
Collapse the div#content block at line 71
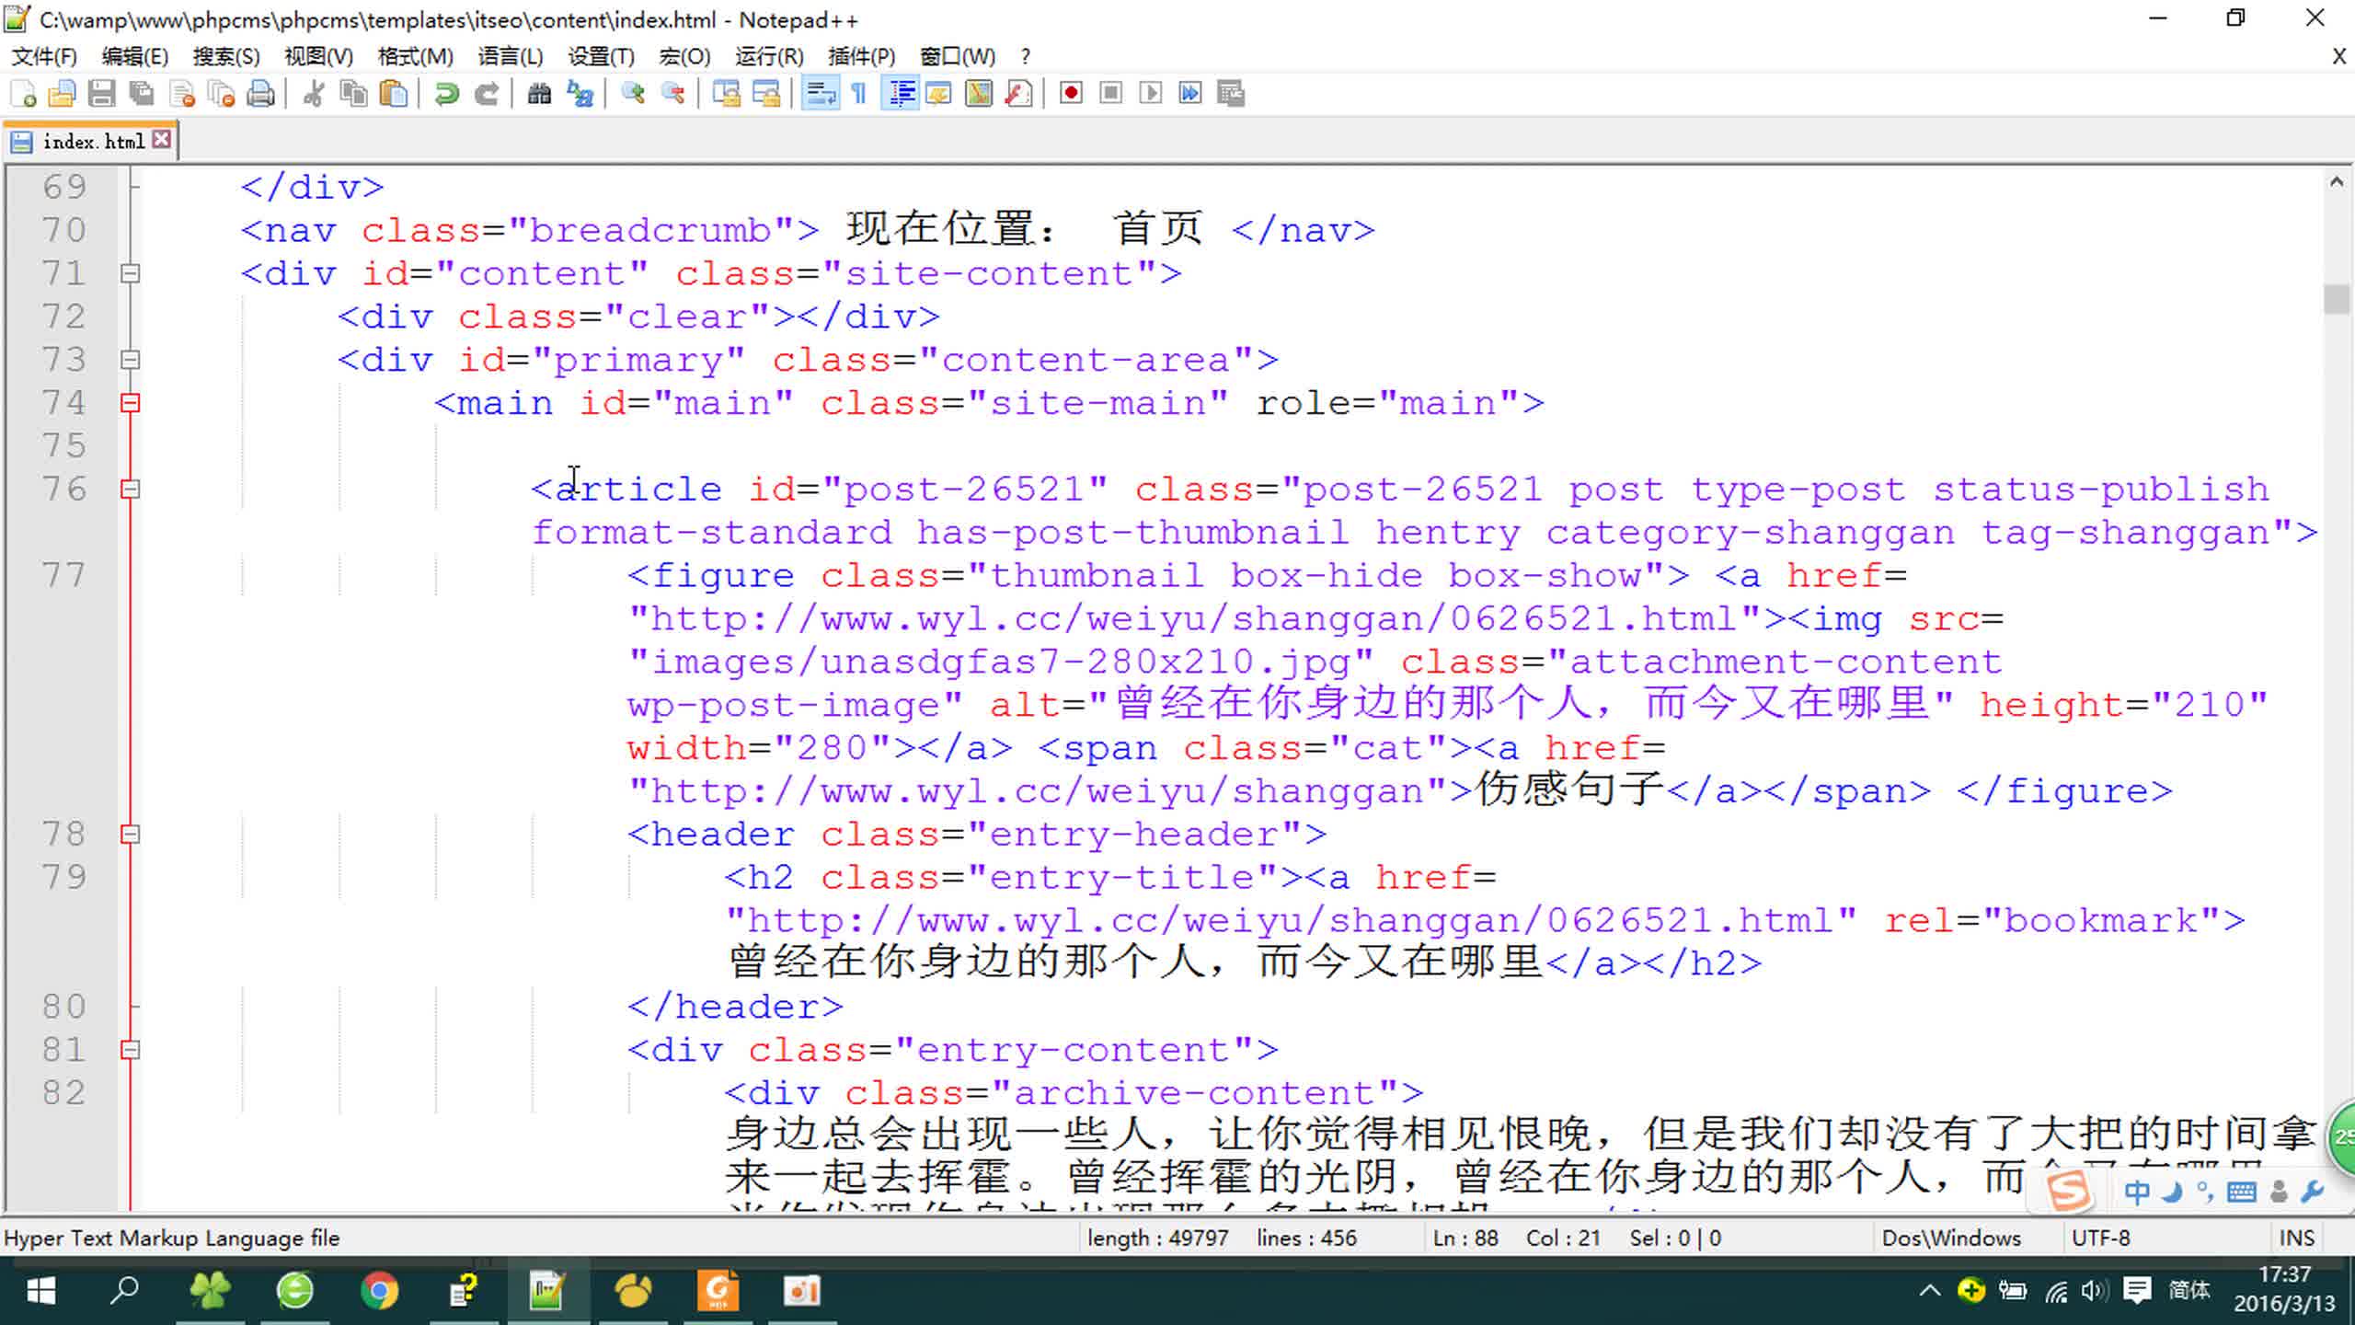pos(131,273)
